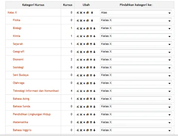The image size is (178, 136).
Task: Open the Matematika category link
Action: [20, 122]
